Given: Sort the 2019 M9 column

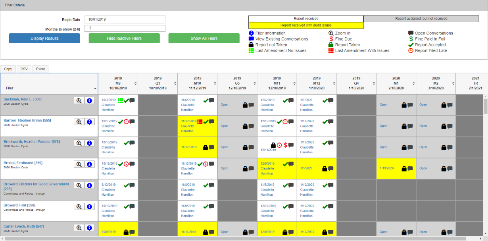Looking at the screenshot, I should tap(118, 83).
